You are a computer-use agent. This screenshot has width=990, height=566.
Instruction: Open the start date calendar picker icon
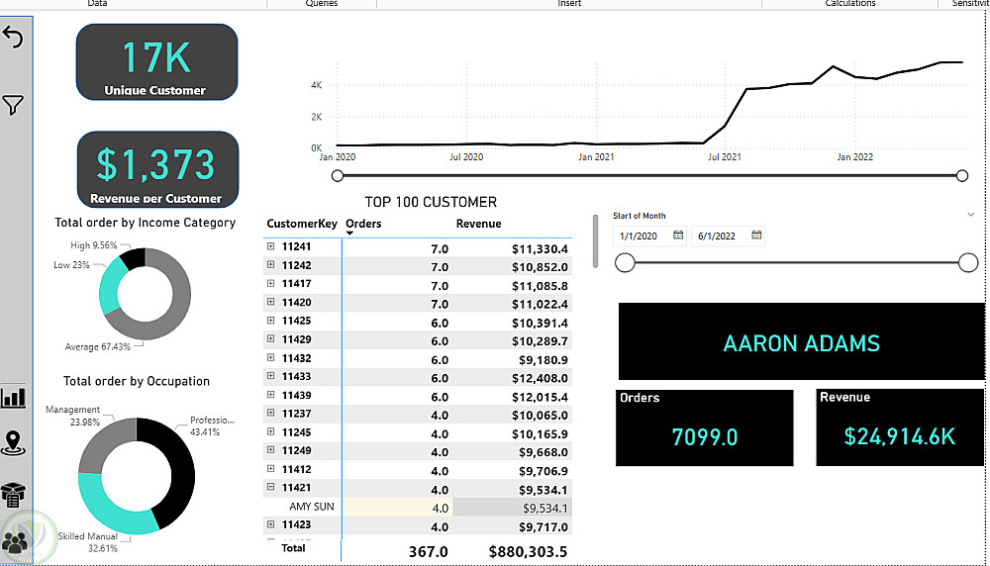pos(678,236)
